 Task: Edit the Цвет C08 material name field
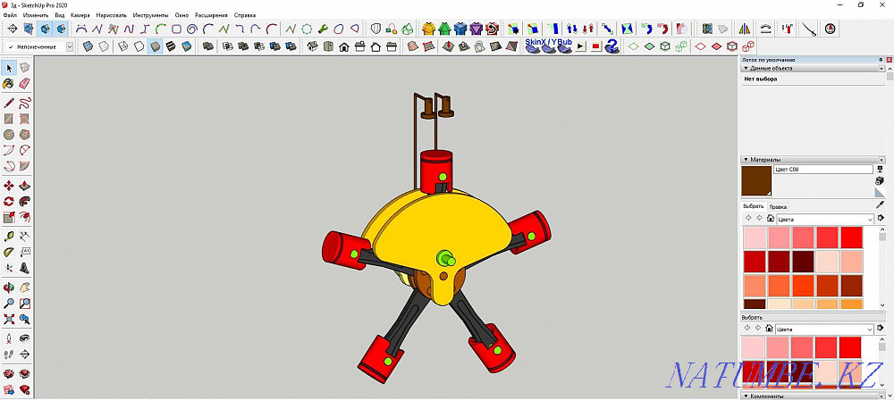[x=823, y=170]
